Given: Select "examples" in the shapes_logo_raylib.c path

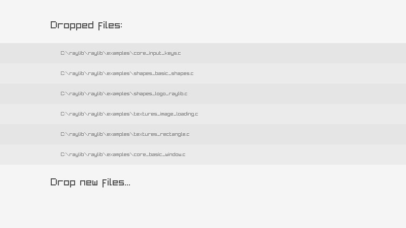Looking at the screenshot, I should [118, 94].
